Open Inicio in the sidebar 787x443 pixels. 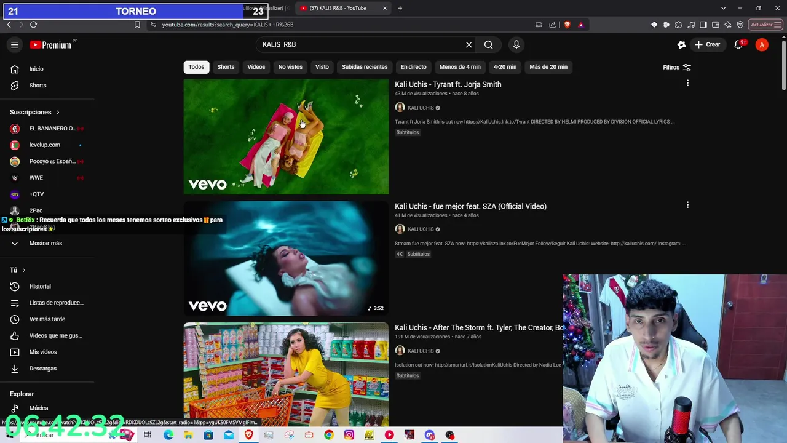click(x=47, y=69)
